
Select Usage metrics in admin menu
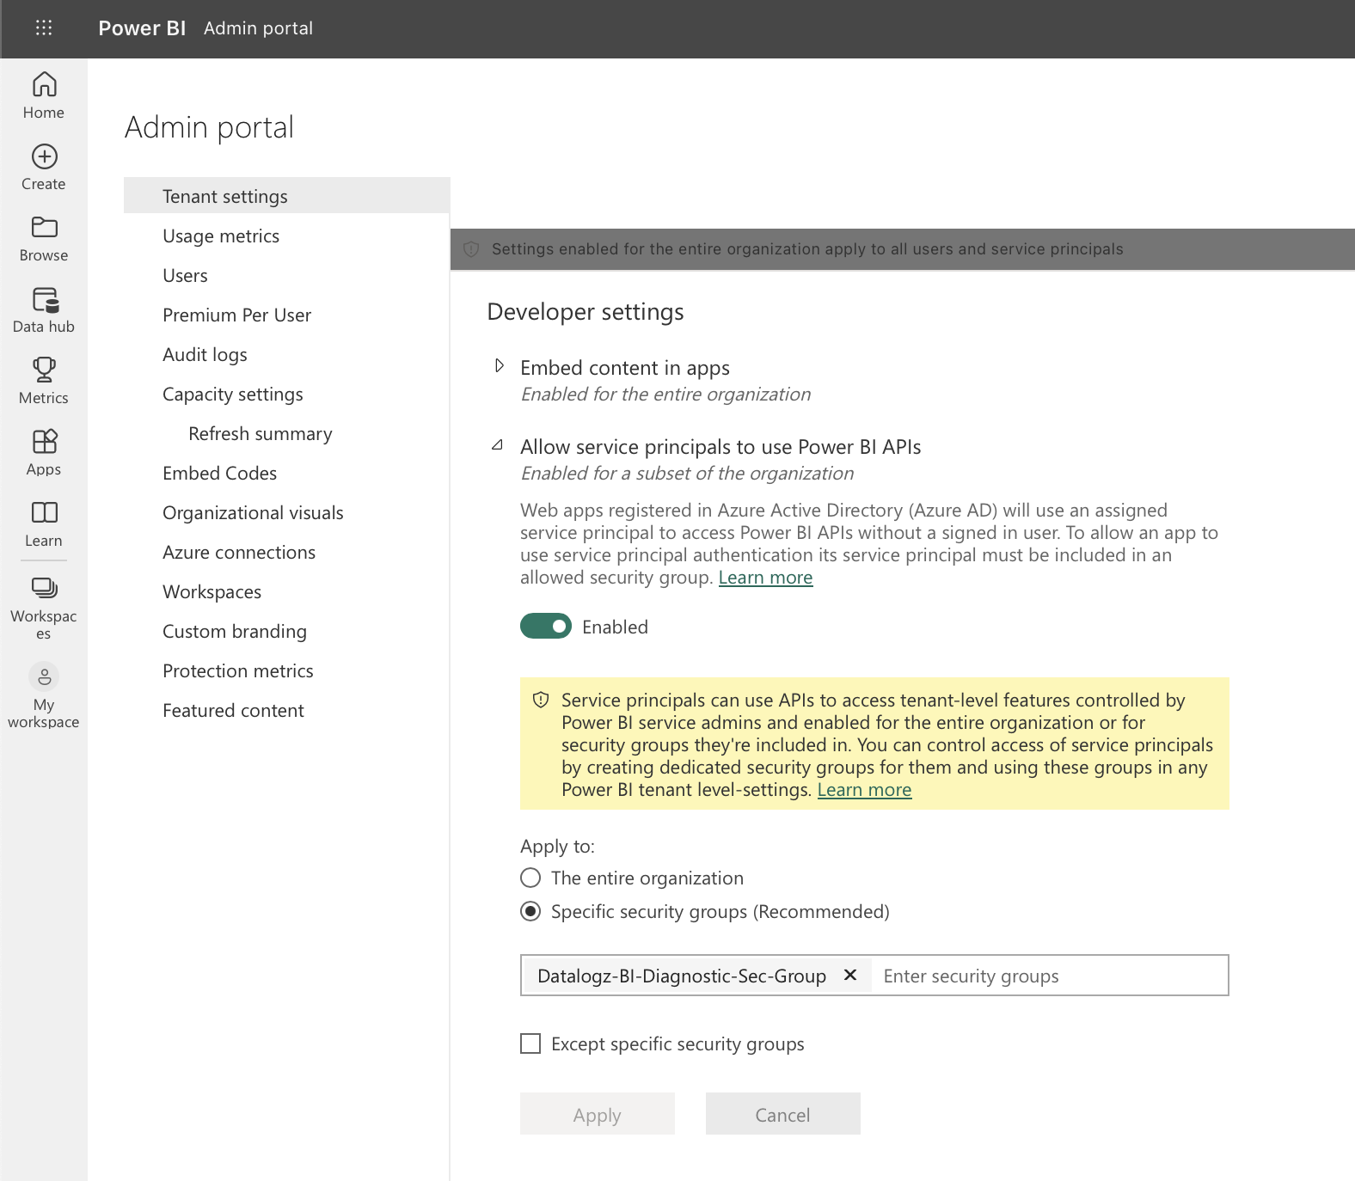(221, 236)
